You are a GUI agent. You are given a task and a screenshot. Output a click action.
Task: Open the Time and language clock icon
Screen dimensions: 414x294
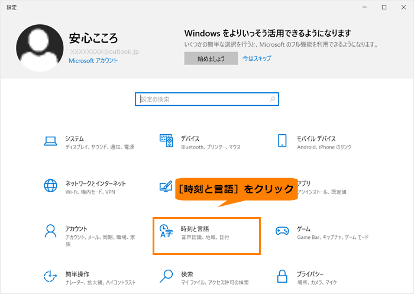click(x=166, y=231)
